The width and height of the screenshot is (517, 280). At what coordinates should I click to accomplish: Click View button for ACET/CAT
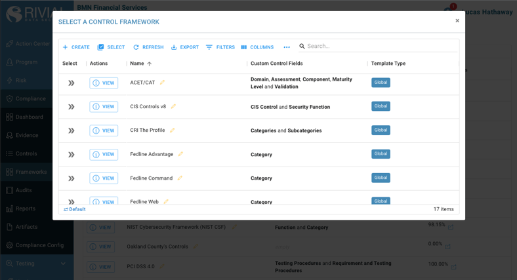tap(104, 83)
